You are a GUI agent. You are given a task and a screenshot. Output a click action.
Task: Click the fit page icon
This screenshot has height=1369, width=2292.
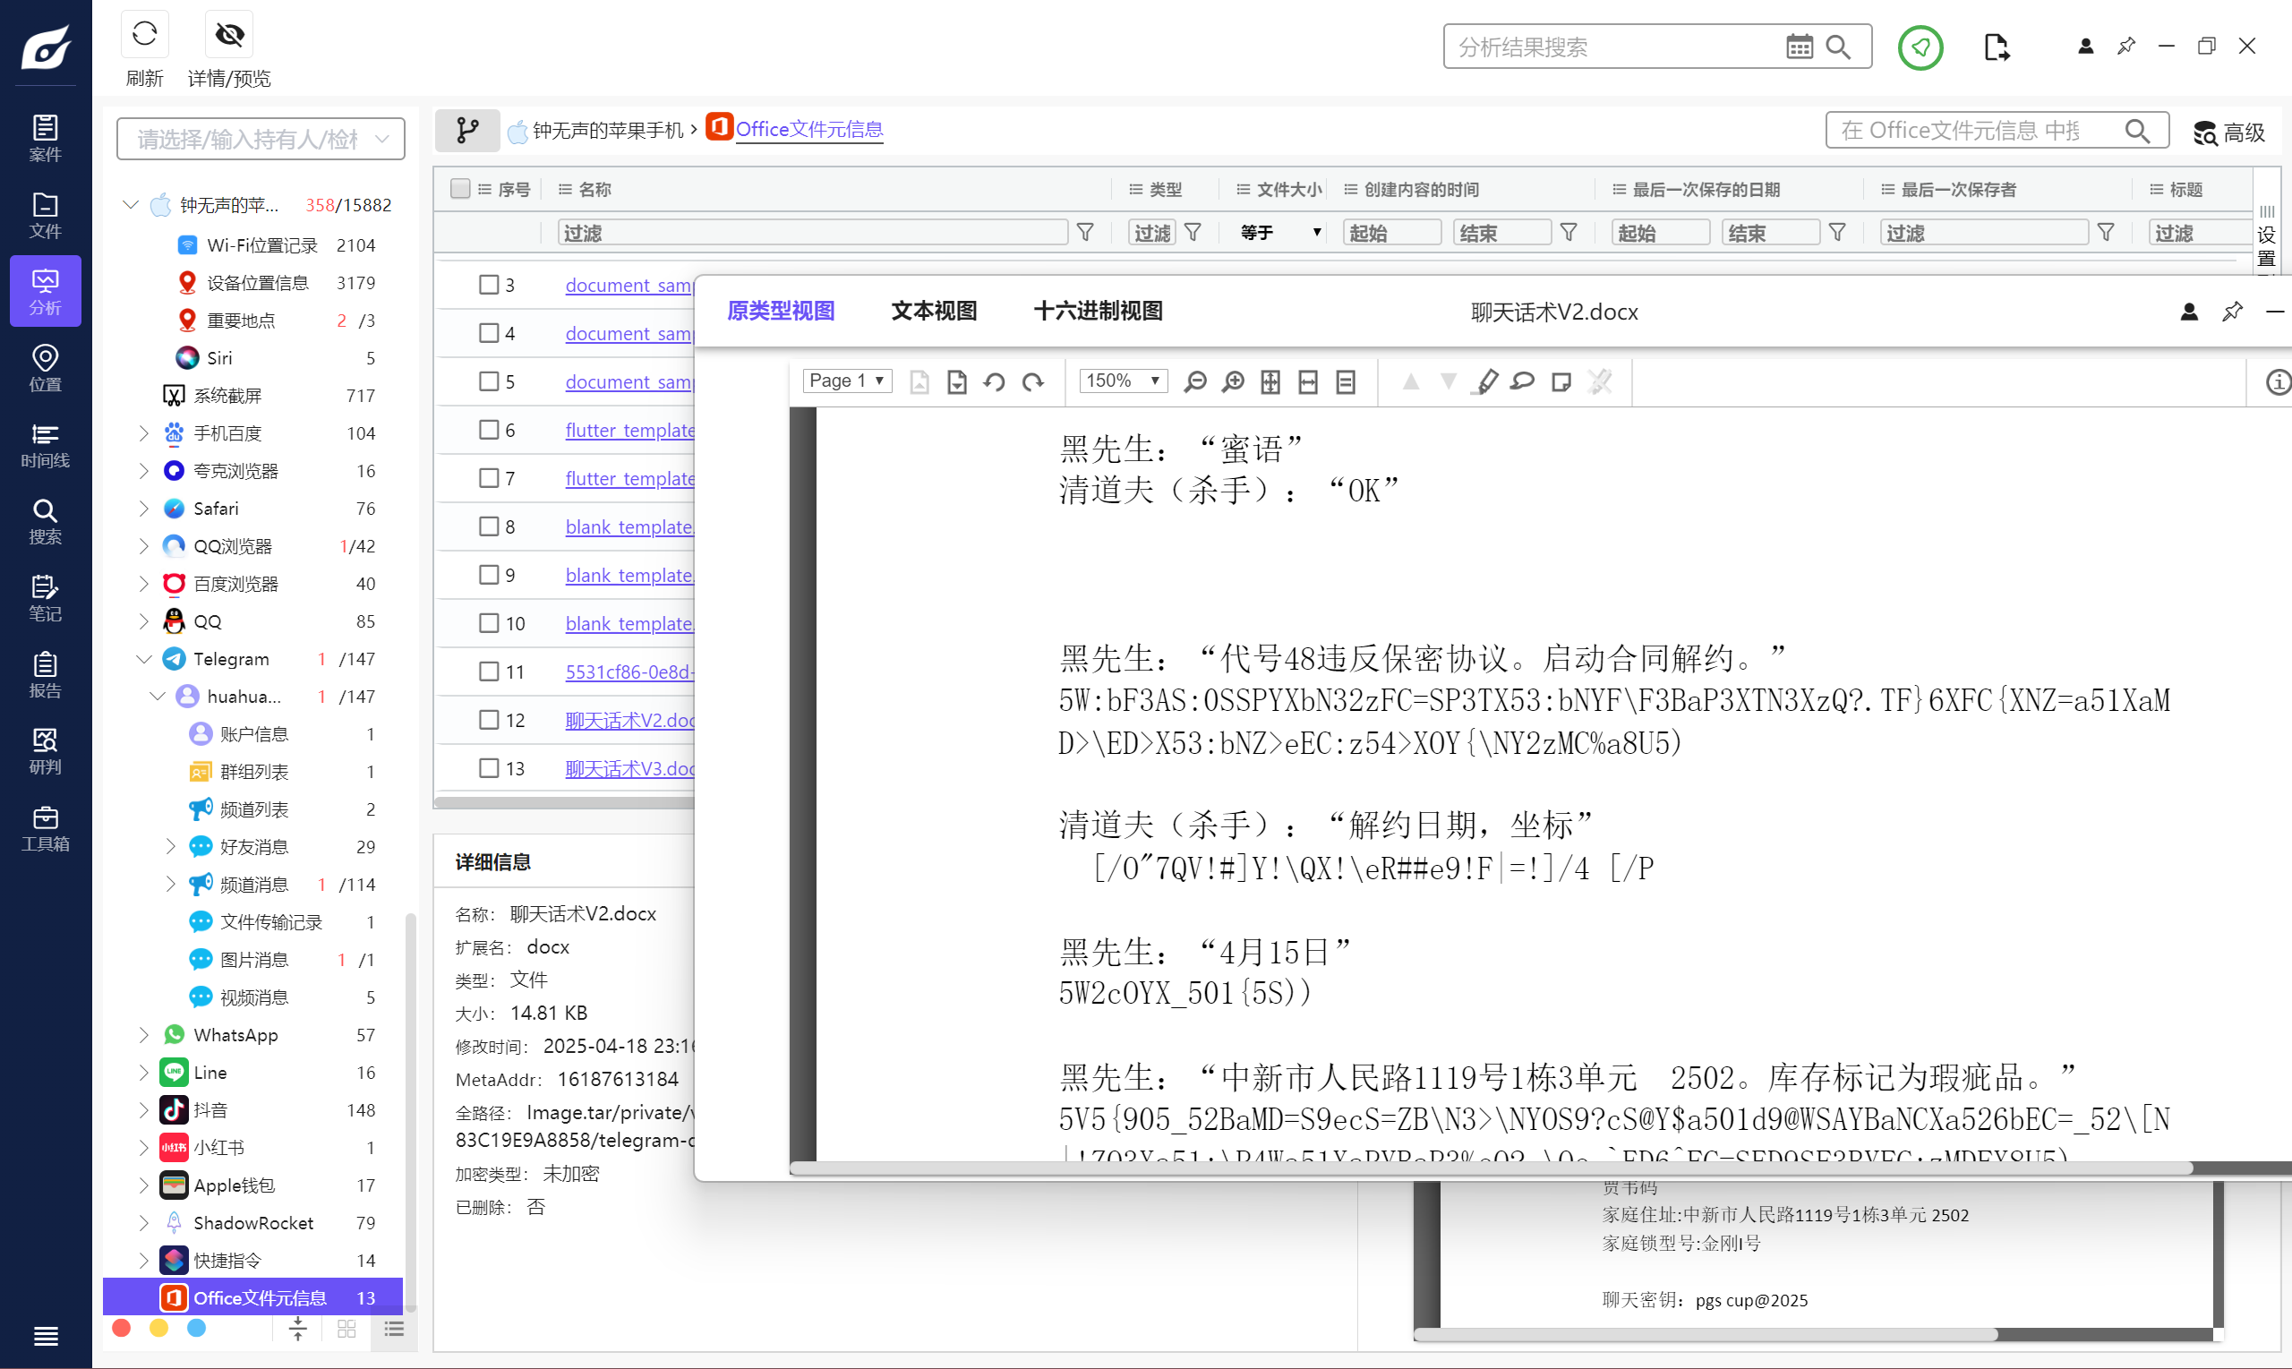1270,381
